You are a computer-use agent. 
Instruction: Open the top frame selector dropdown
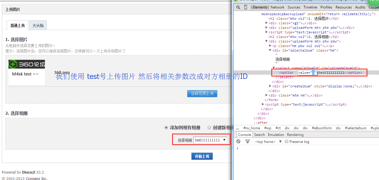[268, 142]
